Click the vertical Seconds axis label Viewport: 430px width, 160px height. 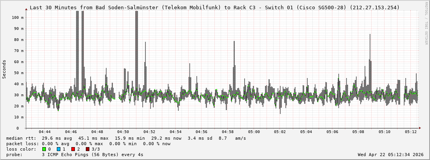coord(4,69)
